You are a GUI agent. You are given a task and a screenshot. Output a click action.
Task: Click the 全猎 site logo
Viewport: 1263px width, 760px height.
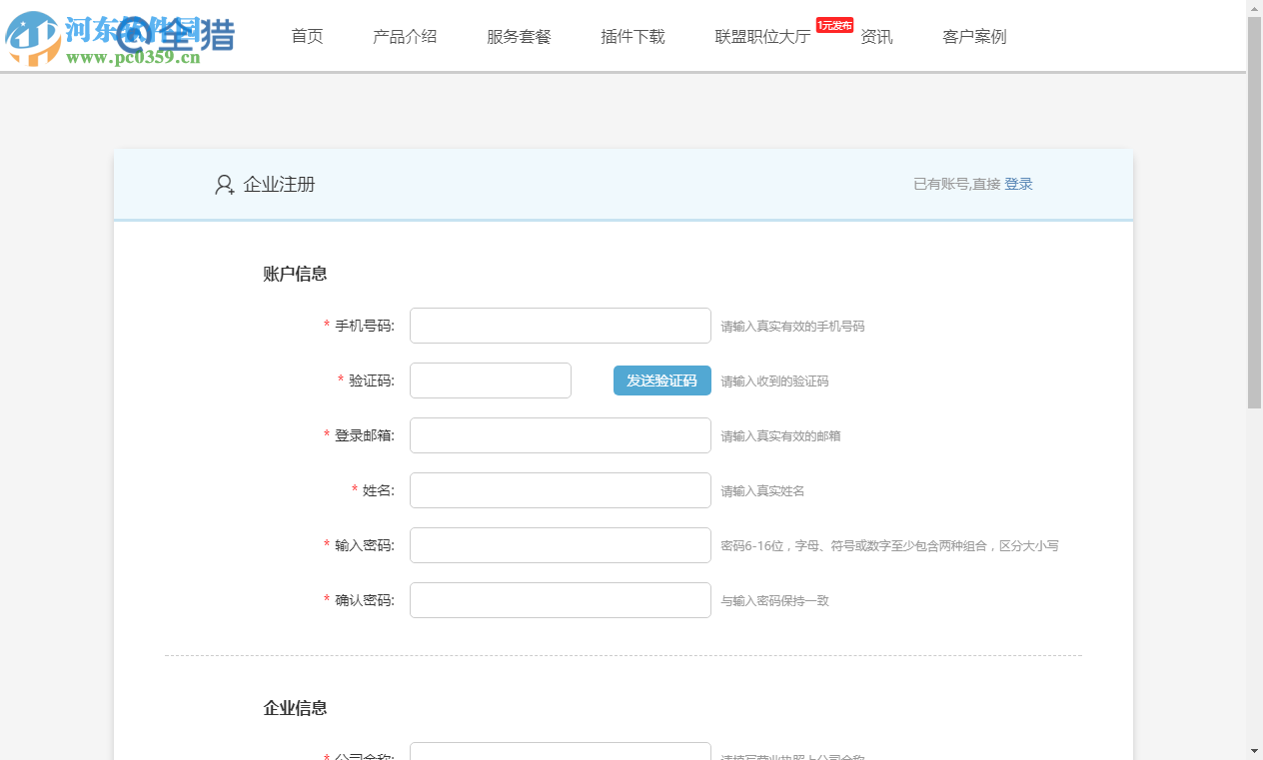176,36
